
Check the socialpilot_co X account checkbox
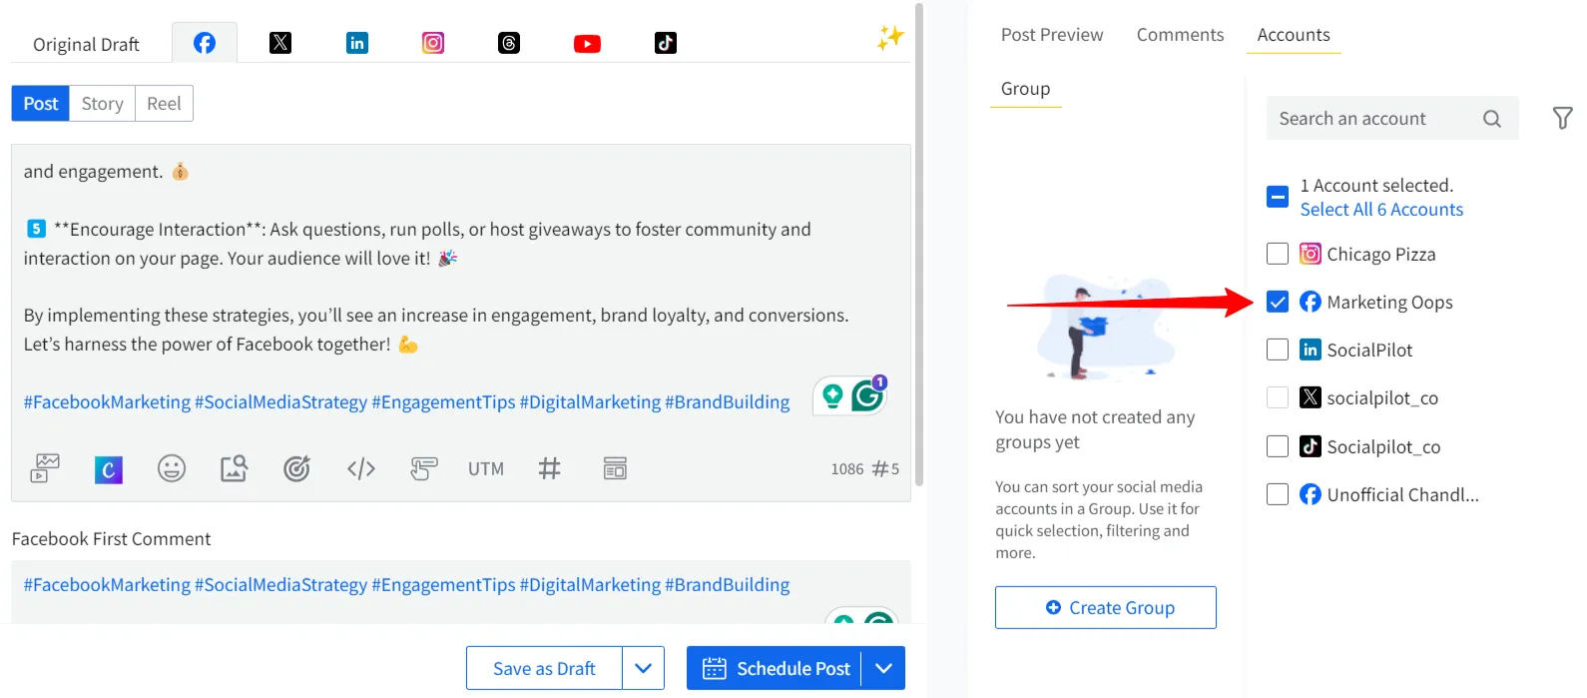(x=1278, y=397)
